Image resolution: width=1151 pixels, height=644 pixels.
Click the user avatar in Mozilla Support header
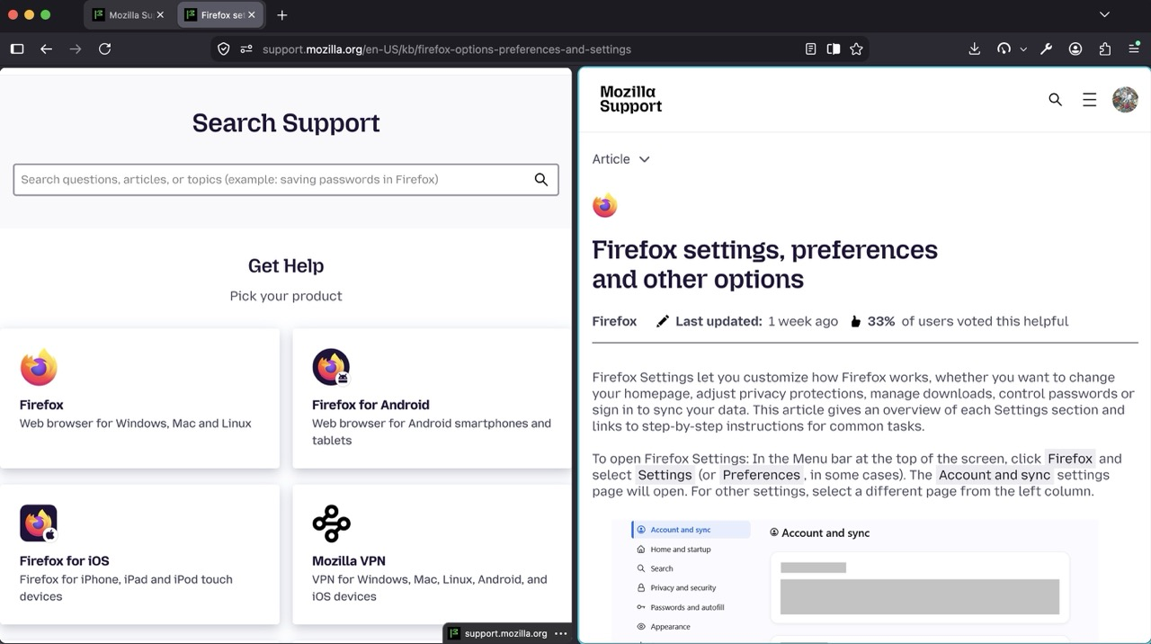(1125, 100)
